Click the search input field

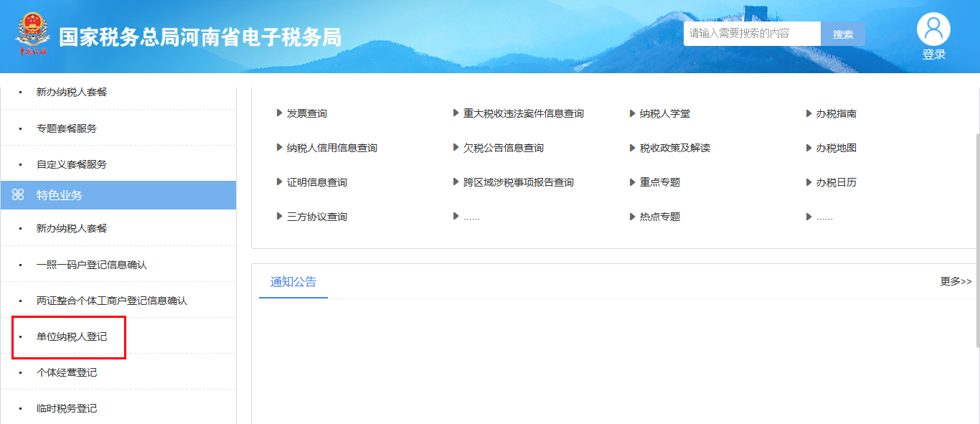coord(750,33)
